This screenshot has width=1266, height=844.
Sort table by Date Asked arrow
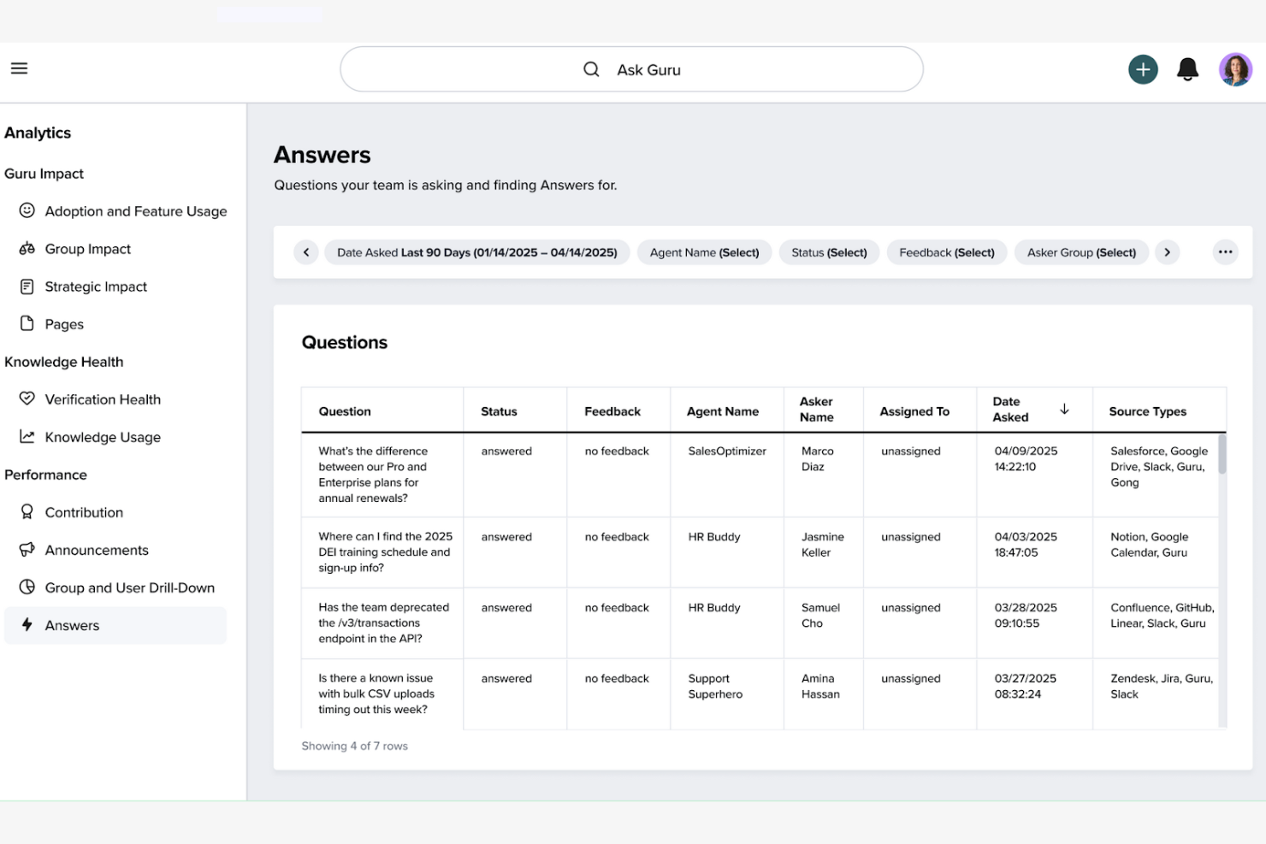(1064, 409)
